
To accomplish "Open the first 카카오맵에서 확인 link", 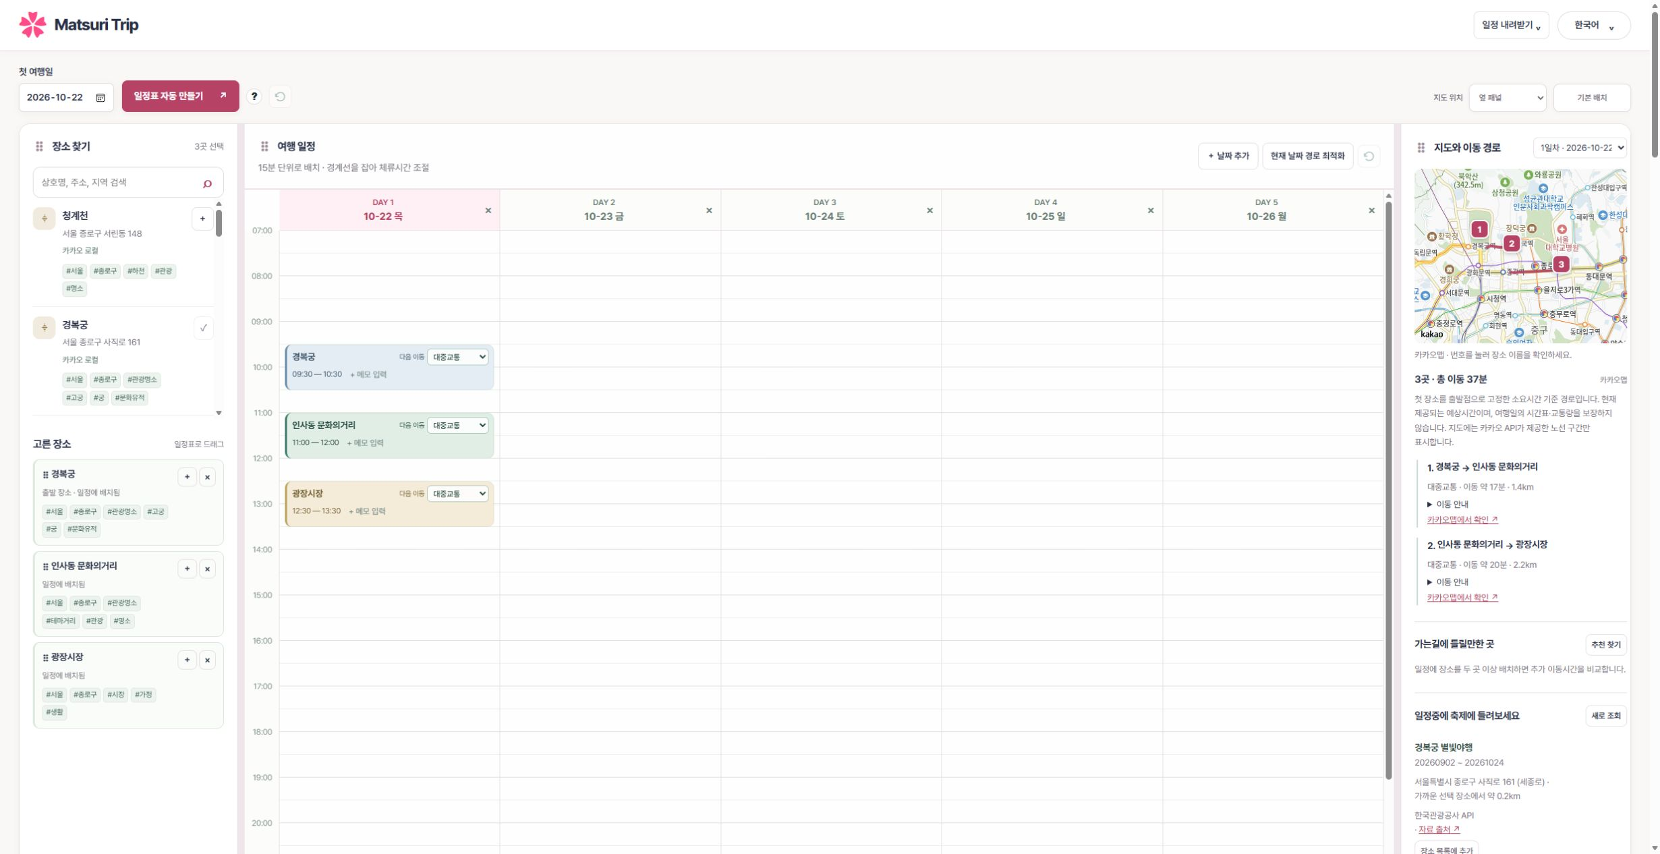I will 1462,520.
